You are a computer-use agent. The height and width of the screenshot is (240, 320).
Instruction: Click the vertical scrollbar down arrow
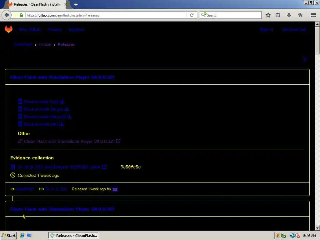[317, 228]
